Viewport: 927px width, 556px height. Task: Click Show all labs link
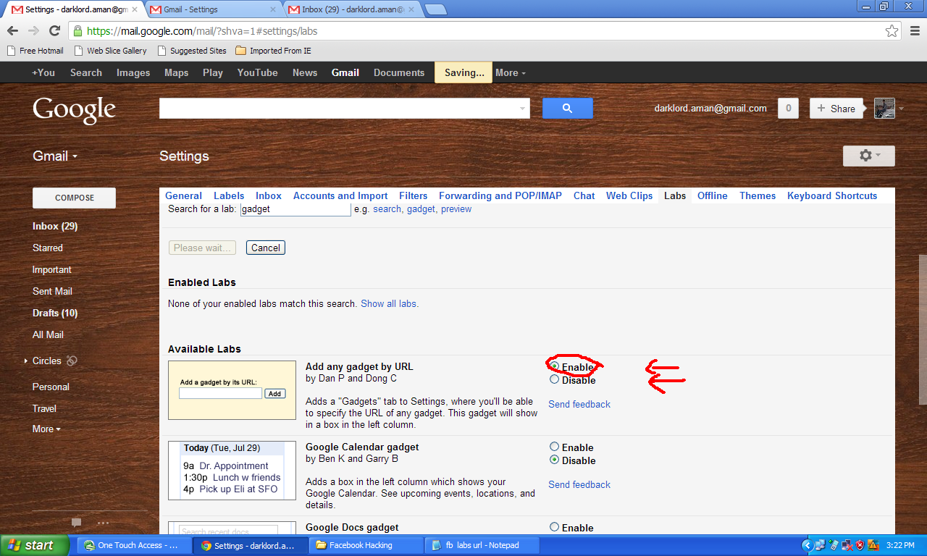tap(390, 303)
